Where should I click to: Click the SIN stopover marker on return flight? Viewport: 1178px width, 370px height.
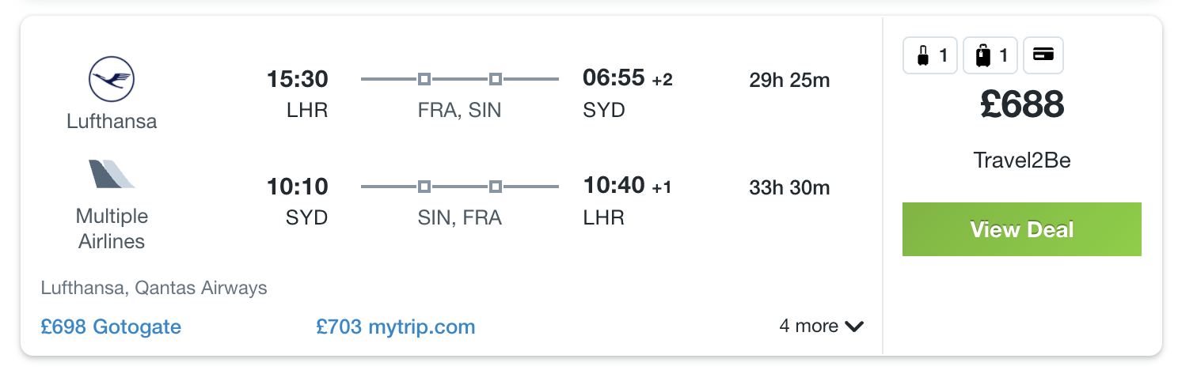(x=424, y=187)
